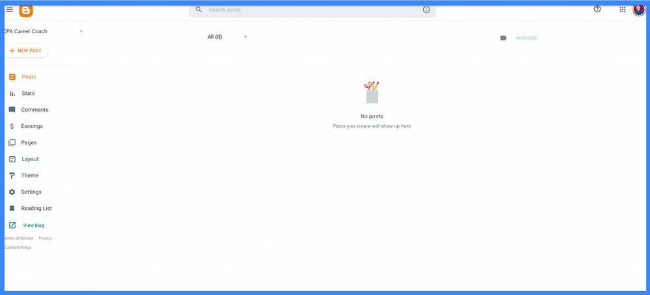Viewport: 650px width, 295px height.
Task: Open the Help question mark icon
Action: click(x=597, y=9)
